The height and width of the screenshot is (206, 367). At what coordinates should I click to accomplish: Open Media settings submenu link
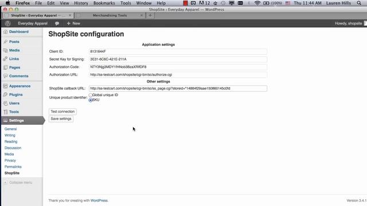[x=9, y=154]
